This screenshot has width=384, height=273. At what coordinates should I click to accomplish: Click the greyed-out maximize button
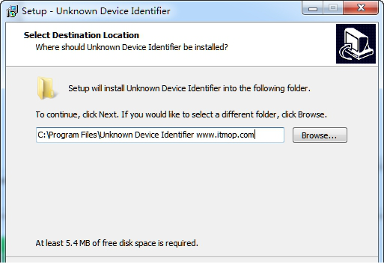333,8
